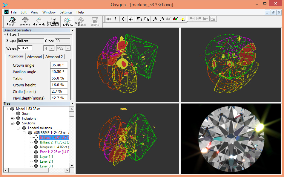The height and width of the screenshot is (177, 284).
Task: Click the Crown angle value field
Action: coord(59,65)
